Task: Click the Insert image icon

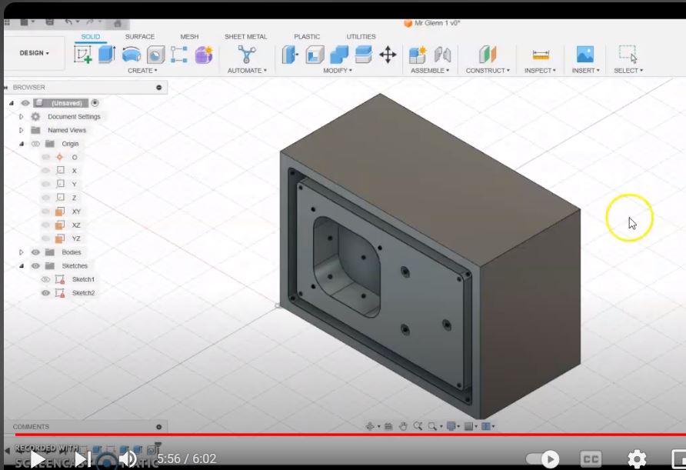Action: click(x=585, y=55)
